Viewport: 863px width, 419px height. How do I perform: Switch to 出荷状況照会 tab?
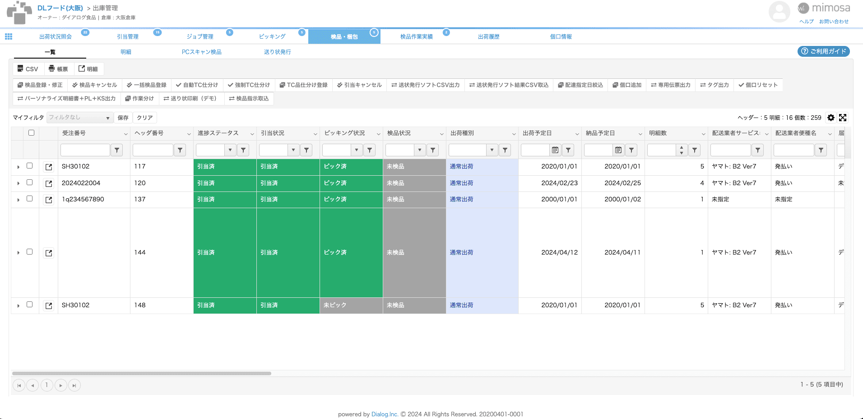56,37
